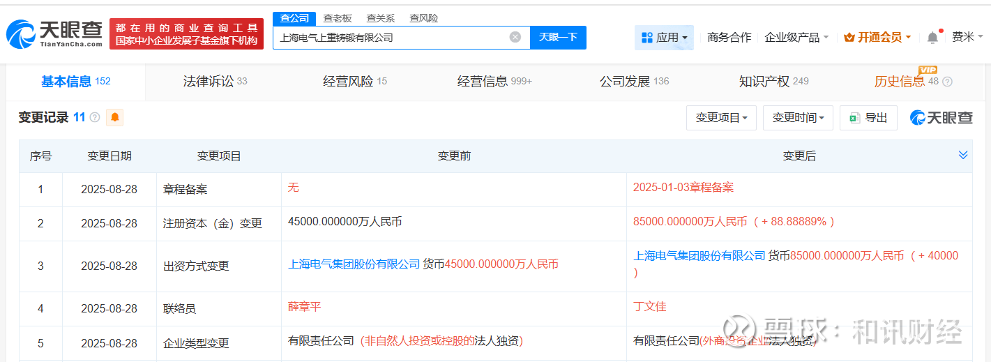Screen dimensions: 991x362
Task: Select the 查风险 search tab
Action: coord(424,18)
